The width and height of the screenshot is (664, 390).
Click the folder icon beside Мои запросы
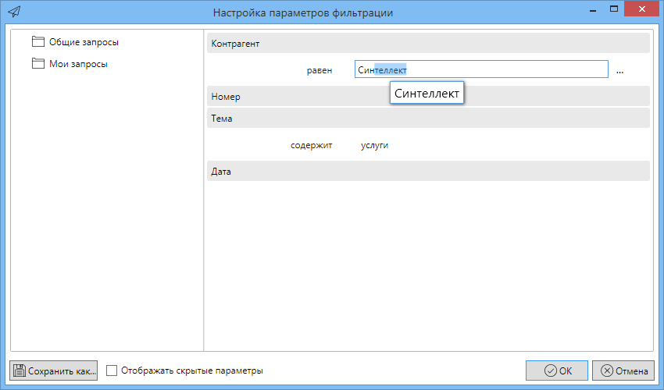tap(38, 64)
